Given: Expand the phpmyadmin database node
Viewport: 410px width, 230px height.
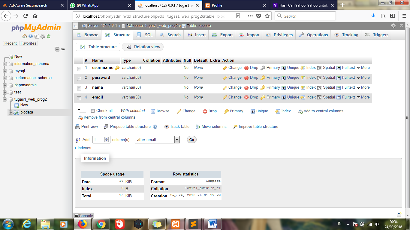Looking at the screenshot, I should pyautogui.click(x=5, y=85).
